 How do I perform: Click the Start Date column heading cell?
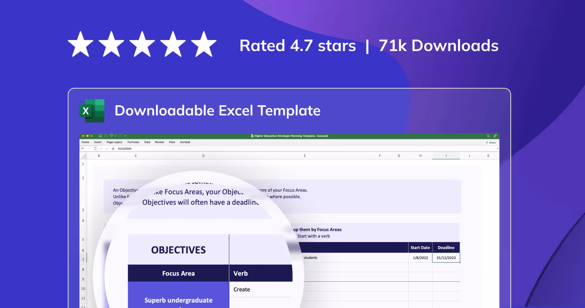(x=420, y=247)
